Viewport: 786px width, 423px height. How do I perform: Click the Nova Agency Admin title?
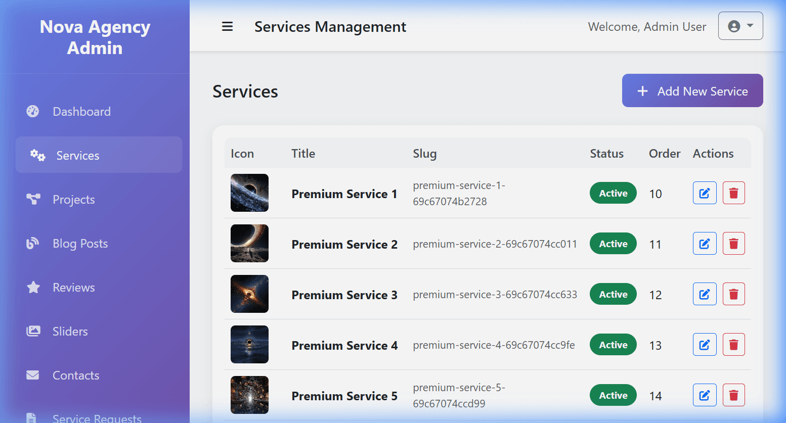pos(95,37)
